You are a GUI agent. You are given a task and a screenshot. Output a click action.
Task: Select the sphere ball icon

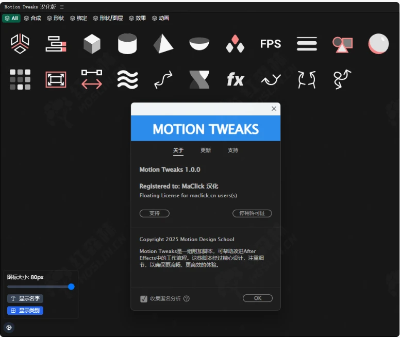click(x=378, y=44)
